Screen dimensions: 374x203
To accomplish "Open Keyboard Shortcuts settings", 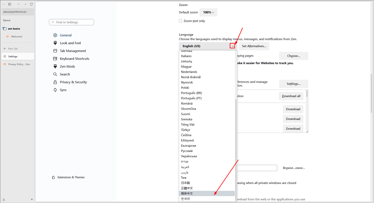I will (x=74, y=59).
